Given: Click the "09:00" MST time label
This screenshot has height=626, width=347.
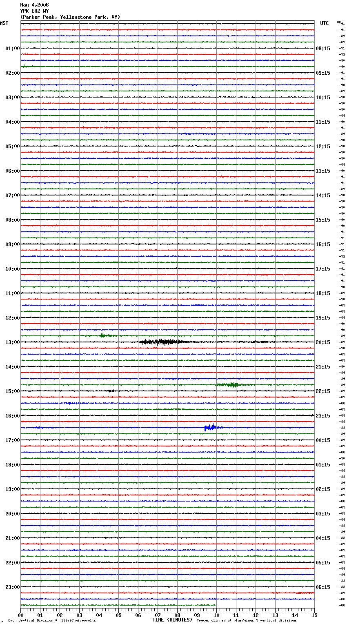Looking at the screenshot, I should (13, 244).
